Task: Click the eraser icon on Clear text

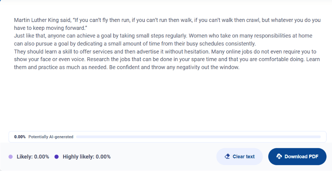Action: tap(227, 157)
